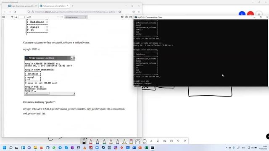Viewport: 269px width, 151px height.
Task: Show site security padlock info
Action: (32, 12)
